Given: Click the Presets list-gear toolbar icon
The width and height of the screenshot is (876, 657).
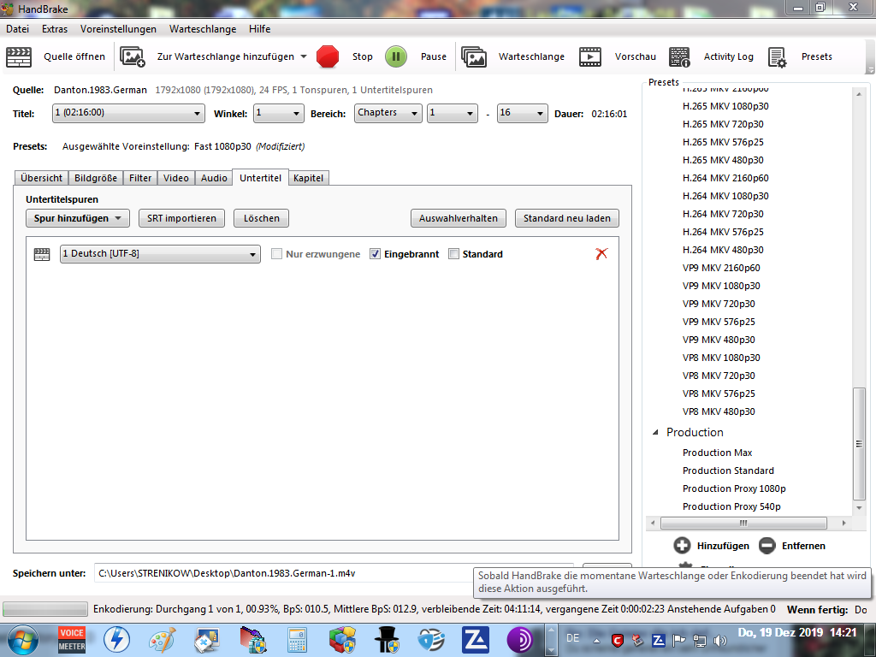Looking at the screenshot, I should 777,56.
